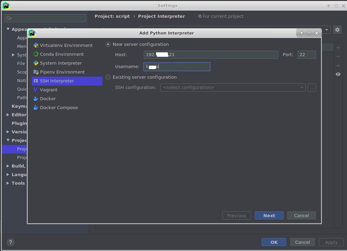
Task: Roll up the Add Python Interpreter dialog
Action: point(302,33)
